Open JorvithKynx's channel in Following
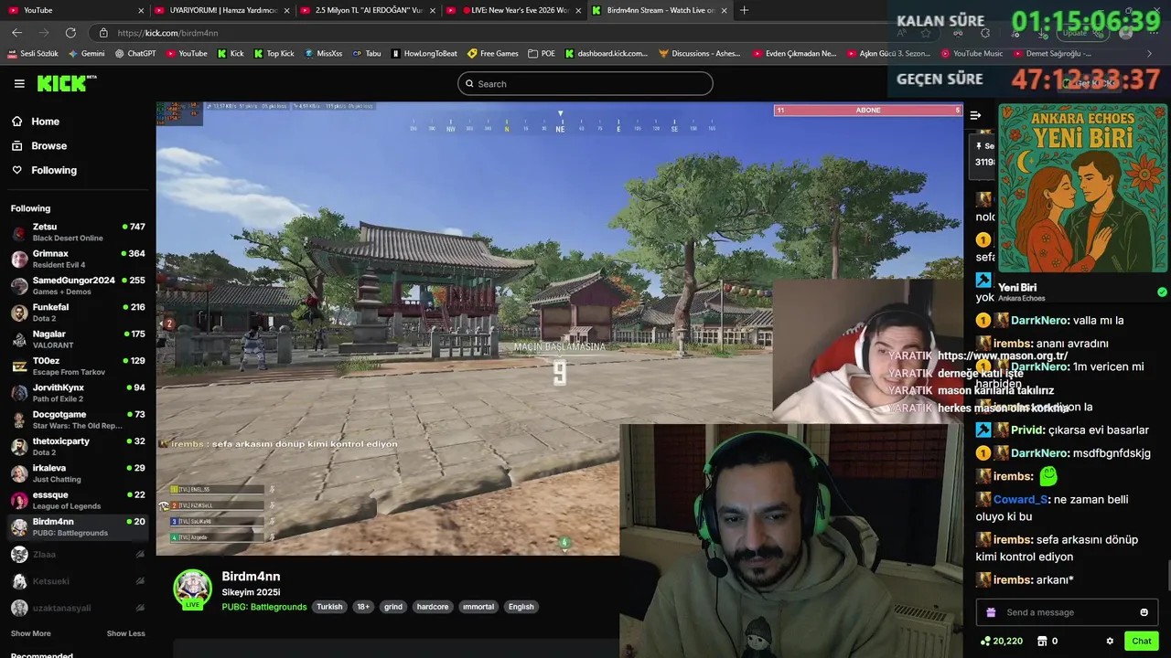This screenshot has width=1171, height=658. tap(78, 393)
